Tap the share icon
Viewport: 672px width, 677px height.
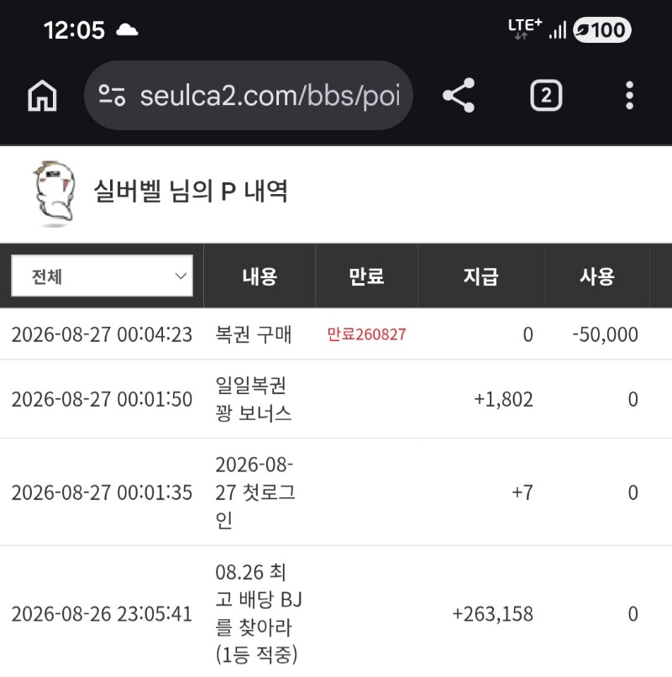[x=459, y=96]
